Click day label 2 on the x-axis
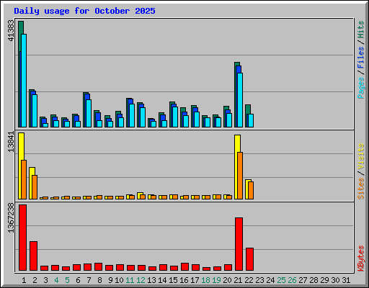 click(x=35, y=280)
